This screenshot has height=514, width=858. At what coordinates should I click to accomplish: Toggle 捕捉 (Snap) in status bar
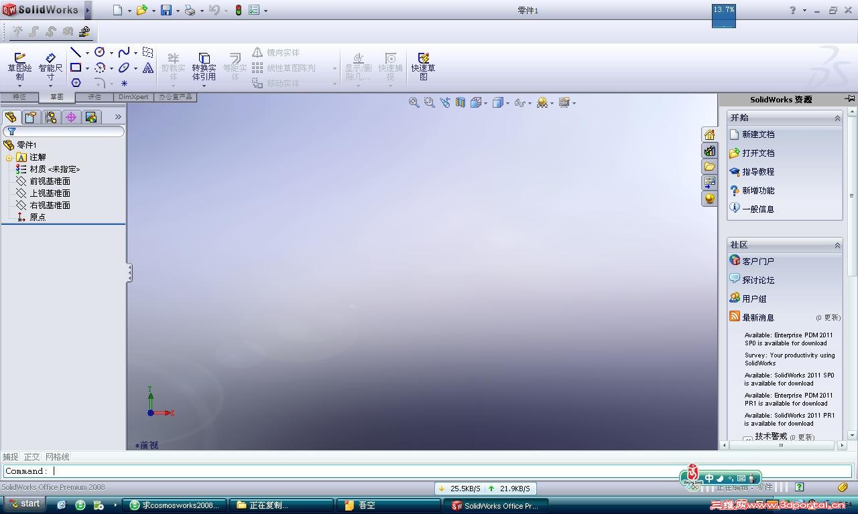coord(10,456)
